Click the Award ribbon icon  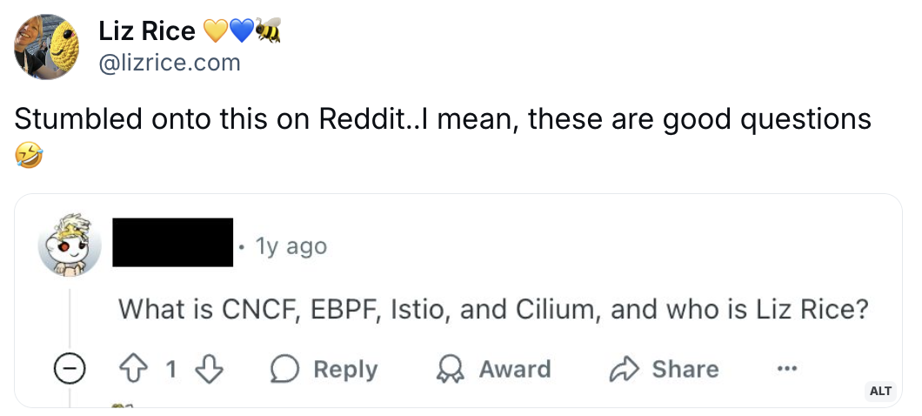point(449,369)
